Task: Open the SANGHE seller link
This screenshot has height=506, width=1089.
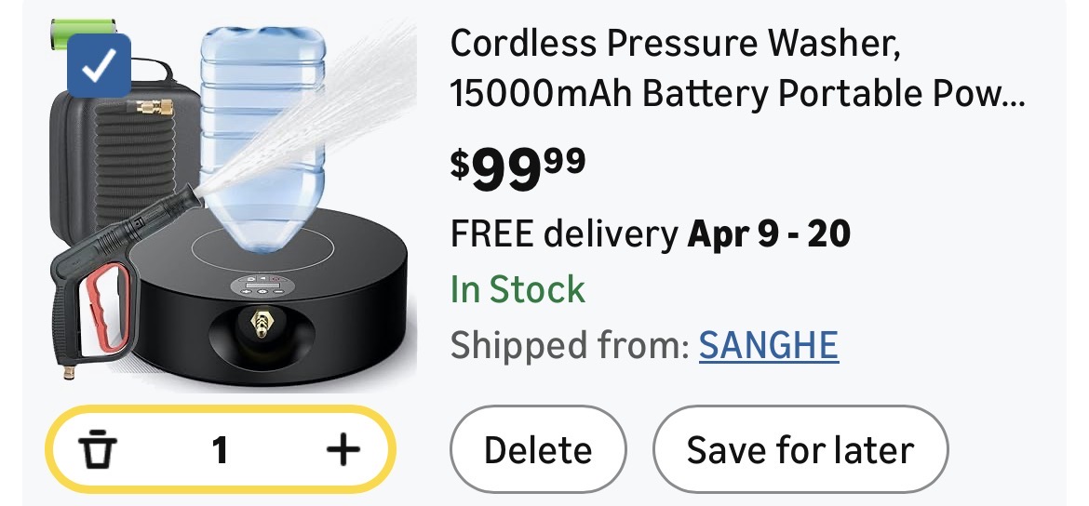Action: 768,345
